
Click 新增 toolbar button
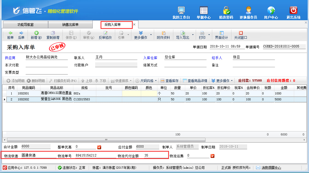(36, 35)
